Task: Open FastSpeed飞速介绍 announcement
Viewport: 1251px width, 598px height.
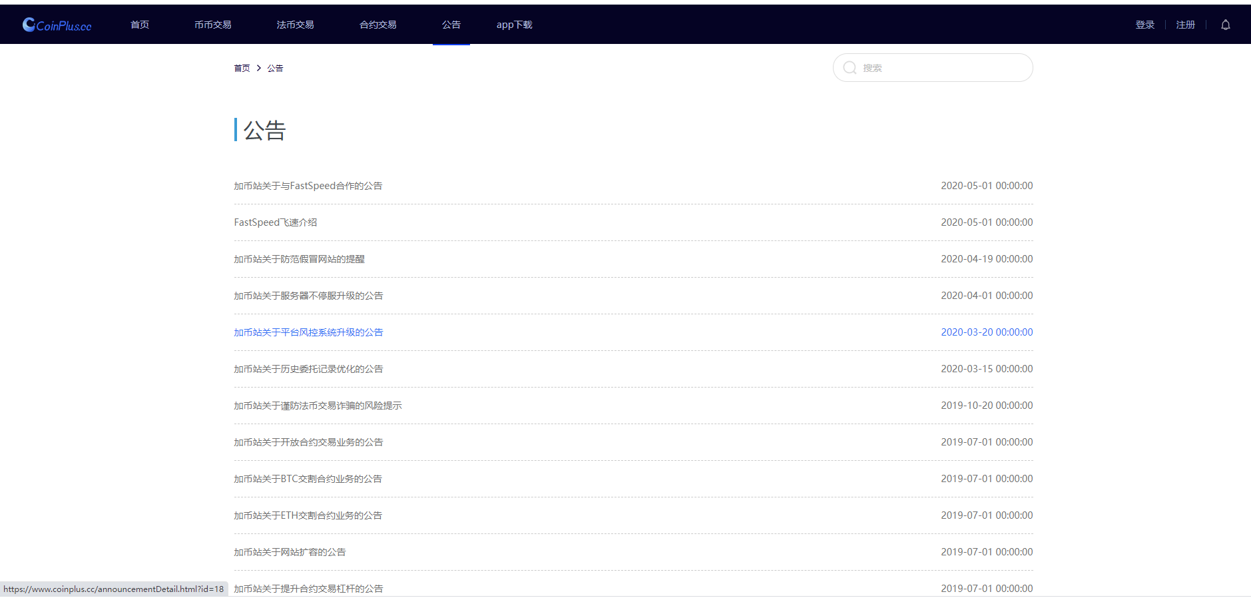Action: pyautogui.click(x=276, y=222)
